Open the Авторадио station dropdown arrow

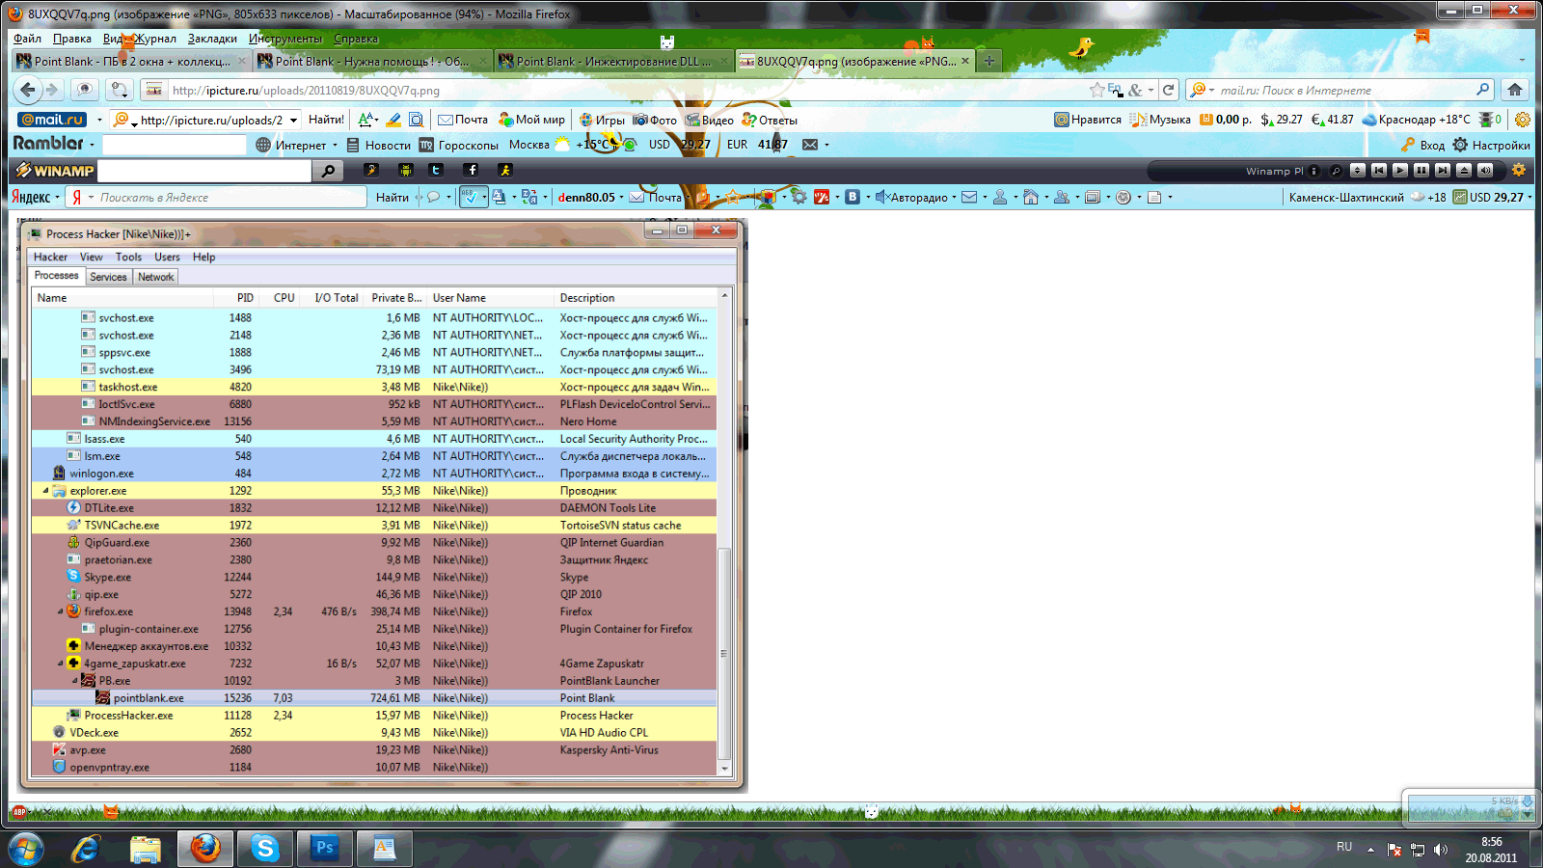pyautogui.click(x=954, y=197)
